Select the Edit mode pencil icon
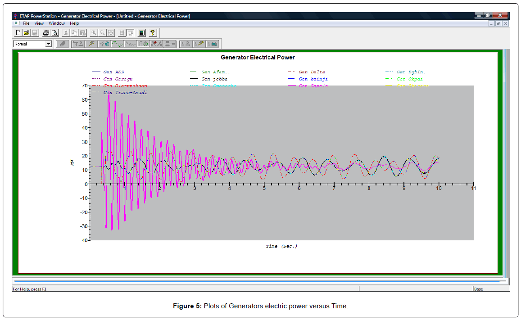Viewport: 521px width, 320px height. [63, 44]
